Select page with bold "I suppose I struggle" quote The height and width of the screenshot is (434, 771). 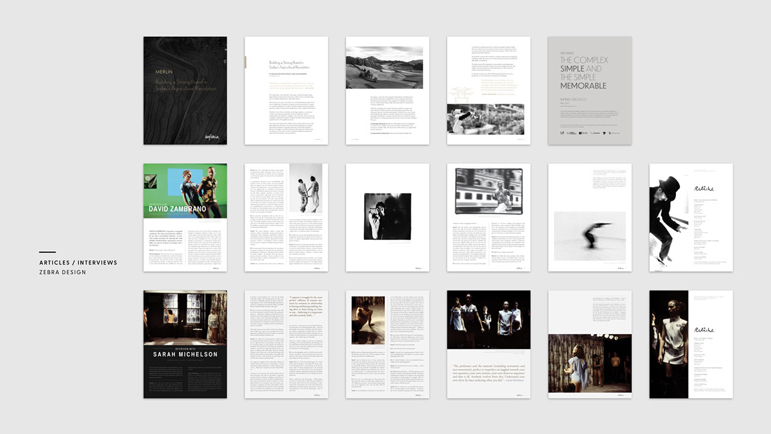286,345
